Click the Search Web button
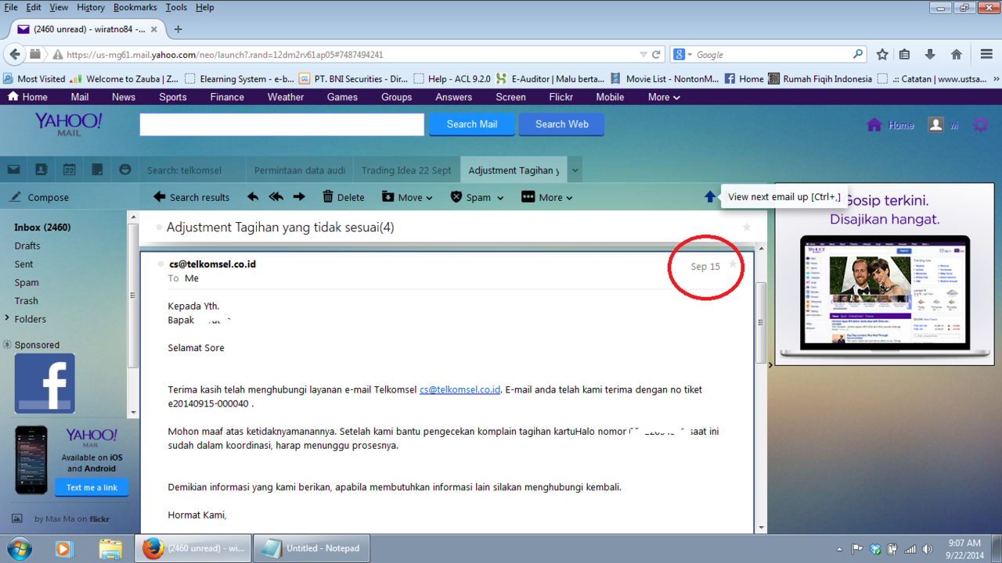 561,124
